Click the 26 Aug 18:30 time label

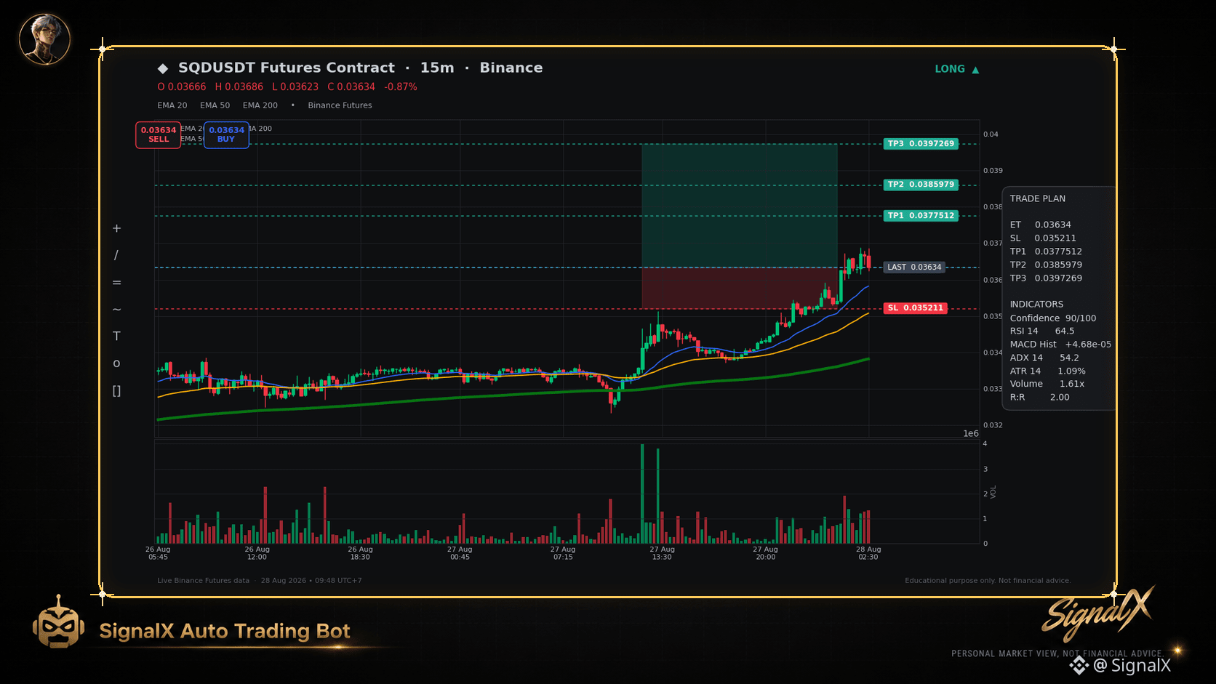[360, 553]
